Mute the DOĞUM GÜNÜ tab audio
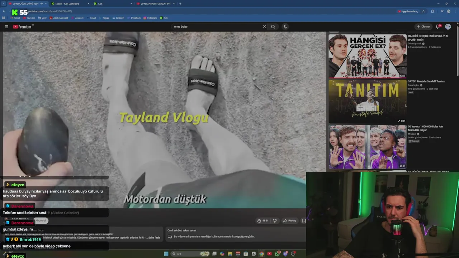 (x=42, y=4)
